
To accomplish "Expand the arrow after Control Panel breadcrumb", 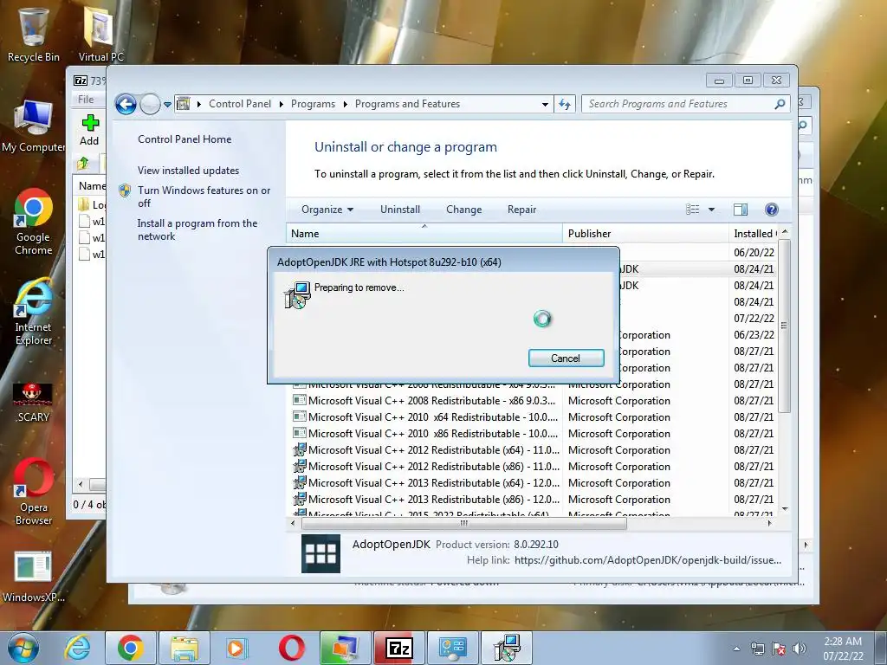I will pos(282,104).
